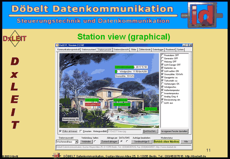Enable the Generator: OFF checkbox
The height and width of the screenshot is (159, 230).
point(162,58)
